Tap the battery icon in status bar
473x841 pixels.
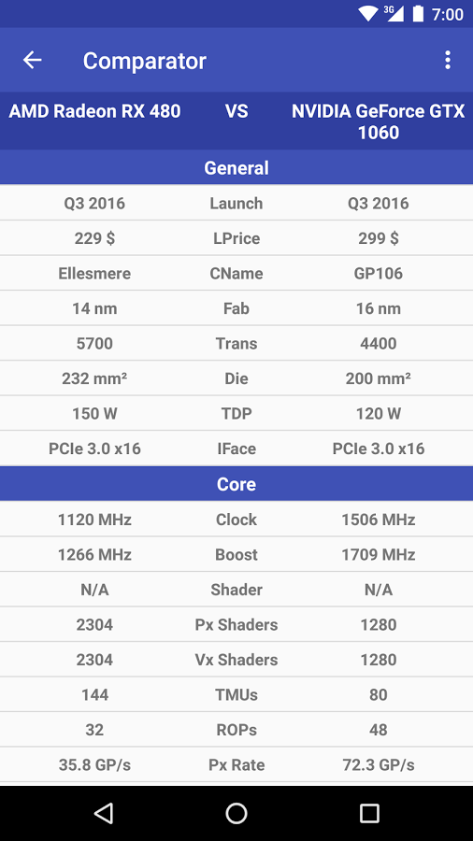pyautogui.click(x=418, y=14)
